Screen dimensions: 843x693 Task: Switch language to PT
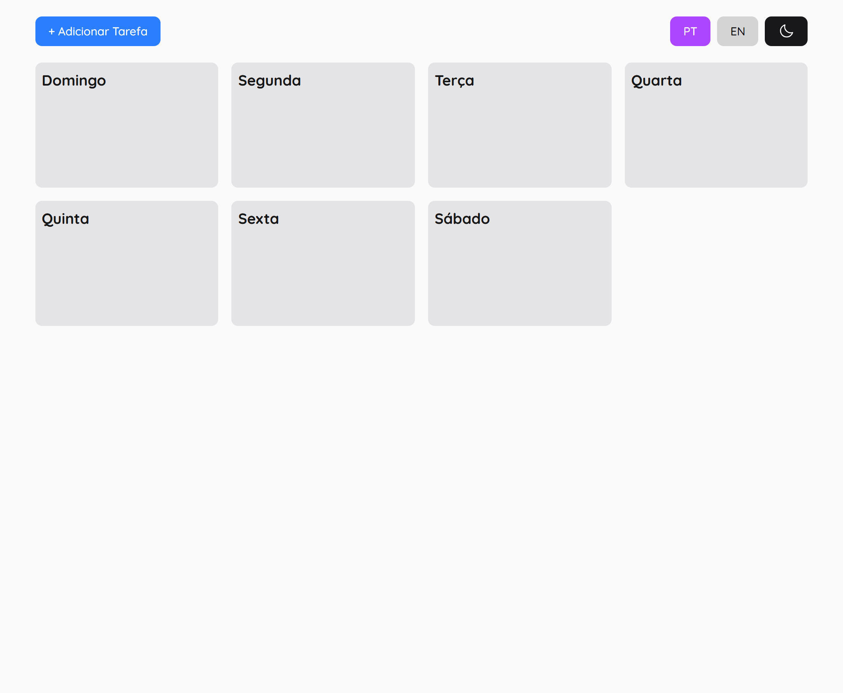[x=690, y=31]
